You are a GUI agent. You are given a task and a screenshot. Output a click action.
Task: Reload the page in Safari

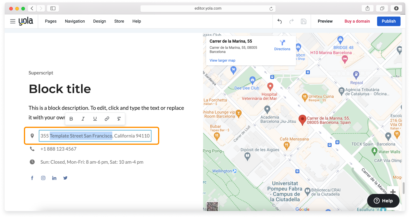pos(271,9)
